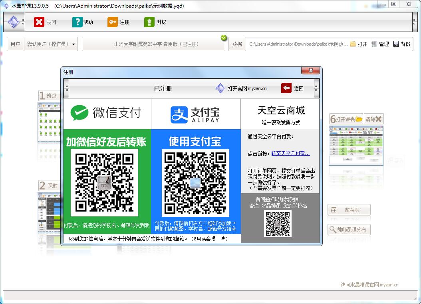Maximize the main application window
Screen dimensions: 421x304
(393, 4)
